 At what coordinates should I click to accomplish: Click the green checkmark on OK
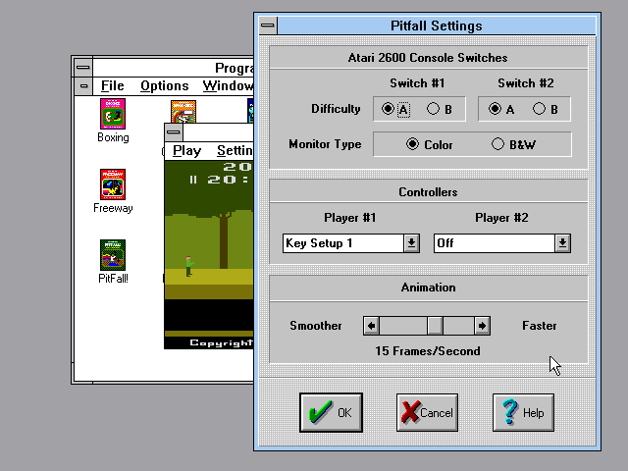tap(319, 413)
